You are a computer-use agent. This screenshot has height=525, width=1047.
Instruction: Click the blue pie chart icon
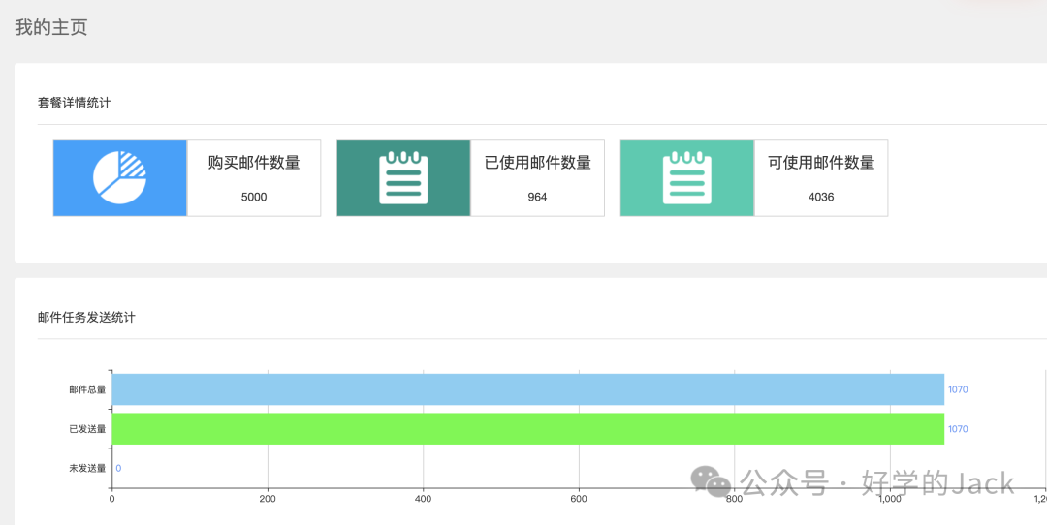point(119,177)
